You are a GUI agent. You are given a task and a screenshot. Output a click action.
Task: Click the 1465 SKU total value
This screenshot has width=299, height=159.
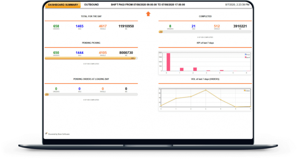pyautogui.click(x=79, y=26)
